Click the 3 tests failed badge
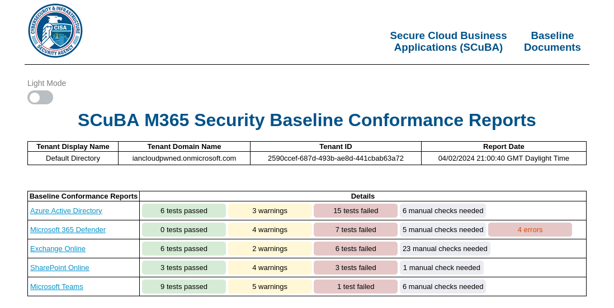Viewport: 614px width, 308px height. pyautogui.click(x=356, y=268)
